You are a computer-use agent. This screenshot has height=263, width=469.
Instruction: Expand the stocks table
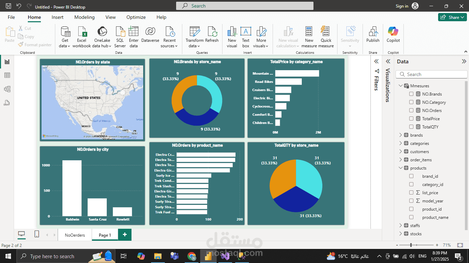click(x=400, y=234)
